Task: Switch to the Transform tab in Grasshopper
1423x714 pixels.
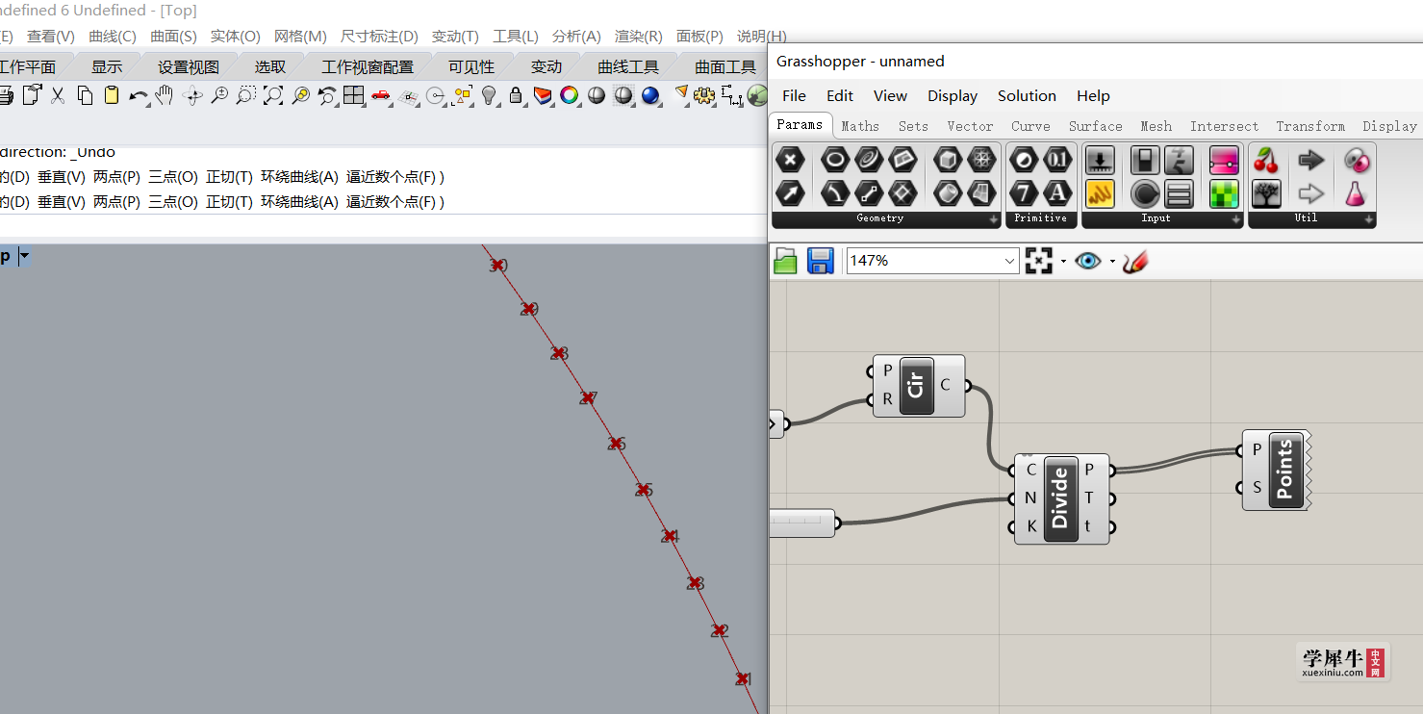Action: (x=1310, y=126)
